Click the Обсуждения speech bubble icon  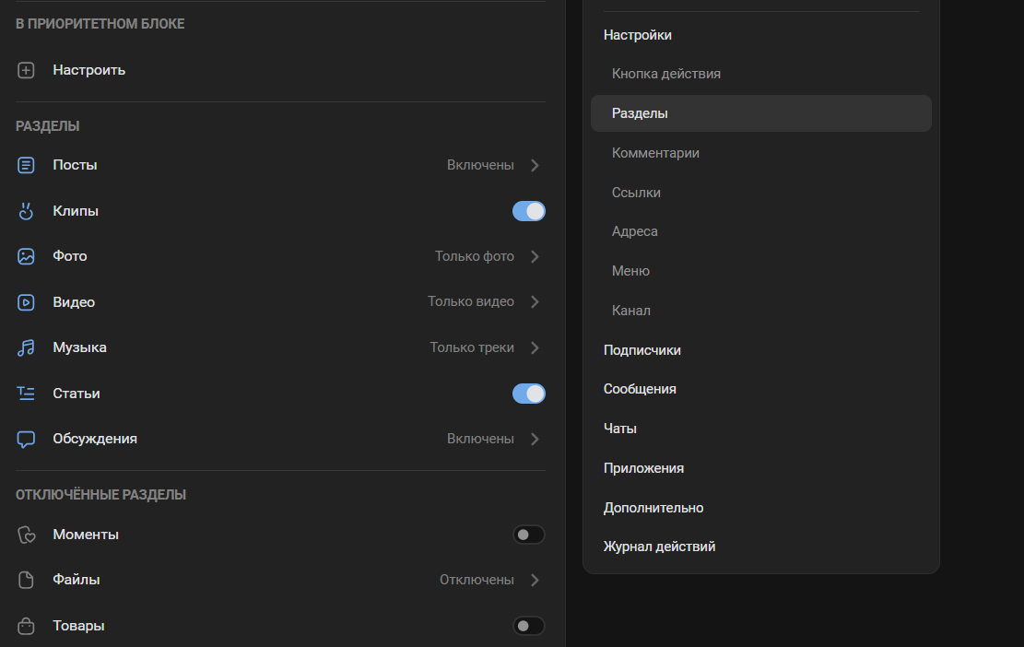[x=26, y=440]
